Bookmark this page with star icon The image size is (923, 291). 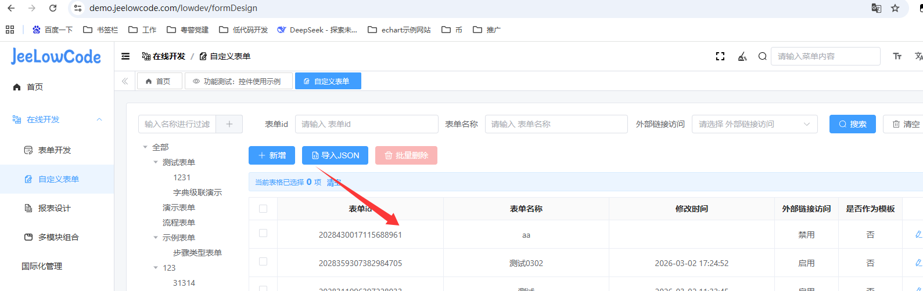tap(895, 8)
